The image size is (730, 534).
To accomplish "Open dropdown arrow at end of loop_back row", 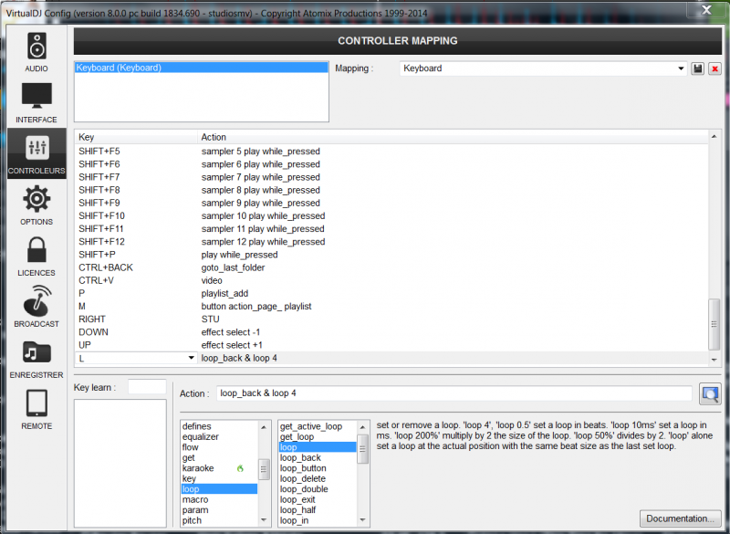I will [x=714, y=359].
